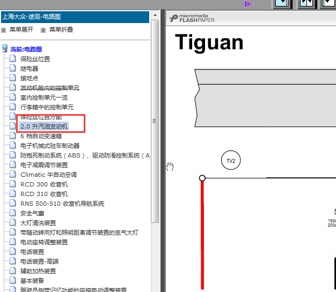Click list icon before 菜单展开

(3, 30)
